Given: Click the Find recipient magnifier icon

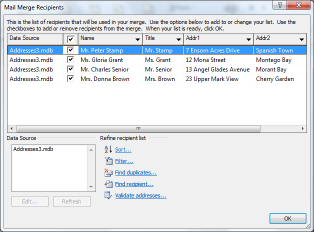Looking at the screenshot, I should 108,184.
